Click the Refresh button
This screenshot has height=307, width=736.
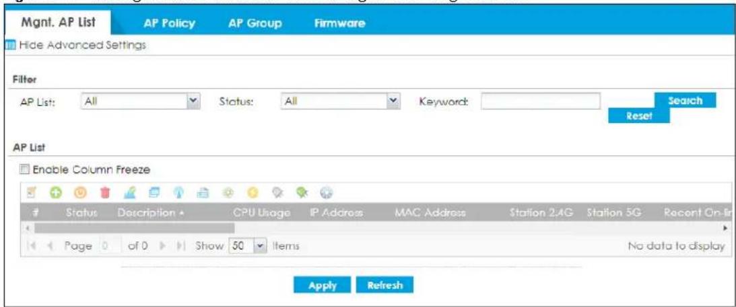click(385, 286)
